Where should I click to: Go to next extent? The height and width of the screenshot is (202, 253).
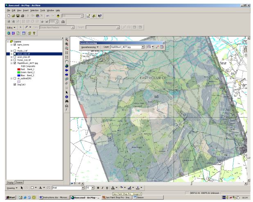coord(67,75)
